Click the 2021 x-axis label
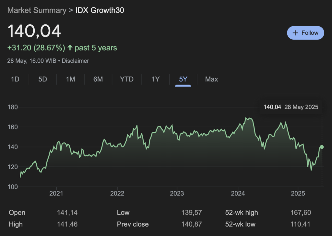This screenshot has height=236, width=332. 56,193
